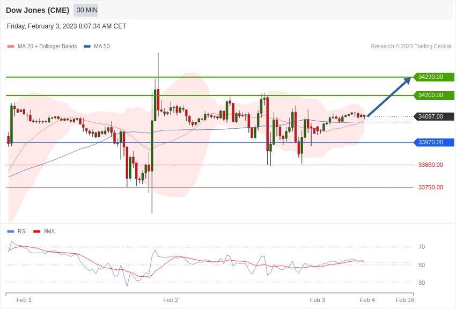Click the 33750.00 support level label

point(431,188)
